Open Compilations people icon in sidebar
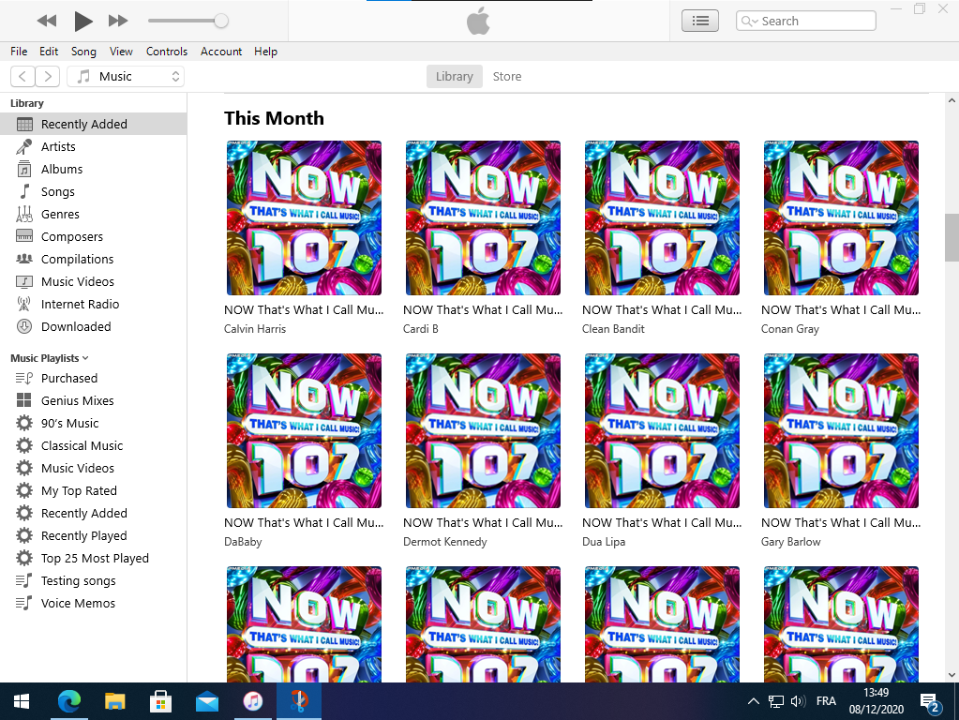 [x=24, y=259]
